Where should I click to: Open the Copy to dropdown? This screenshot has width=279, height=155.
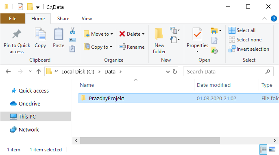(x=98, y=47)
